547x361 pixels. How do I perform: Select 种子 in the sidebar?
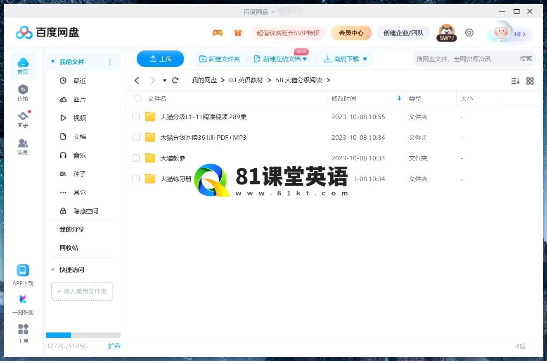pyautogui.click(x=80, y=174)
